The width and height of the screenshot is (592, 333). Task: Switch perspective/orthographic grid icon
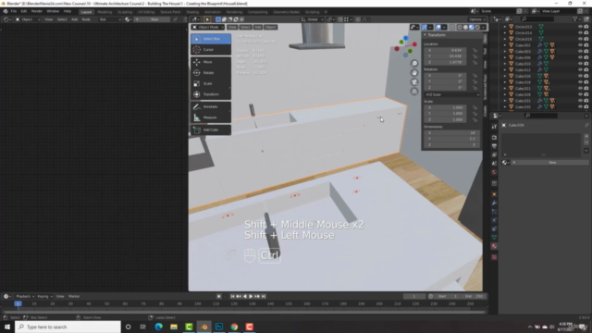pos(414,92)
